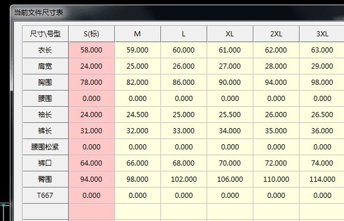Select the 衣长 row header
The width and height of the screenshot is (344, 221).
tap(46, 50)
